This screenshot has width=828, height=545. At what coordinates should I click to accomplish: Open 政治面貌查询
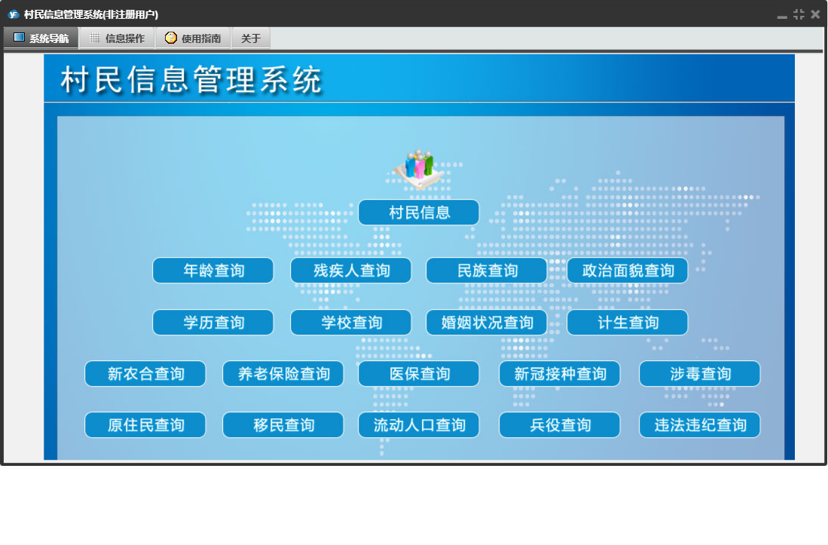[628, 271]
